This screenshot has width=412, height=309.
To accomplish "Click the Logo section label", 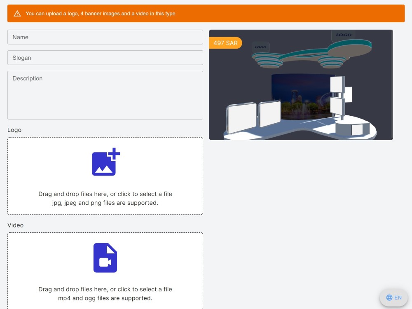I will 14,130.
